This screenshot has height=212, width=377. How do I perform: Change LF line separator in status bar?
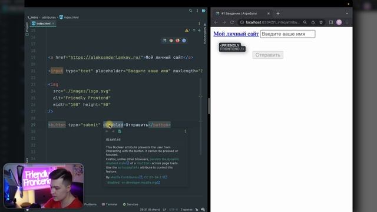point(164,210)
